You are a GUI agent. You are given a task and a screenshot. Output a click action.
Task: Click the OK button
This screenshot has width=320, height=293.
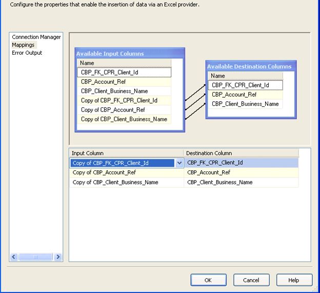[208, 280]
